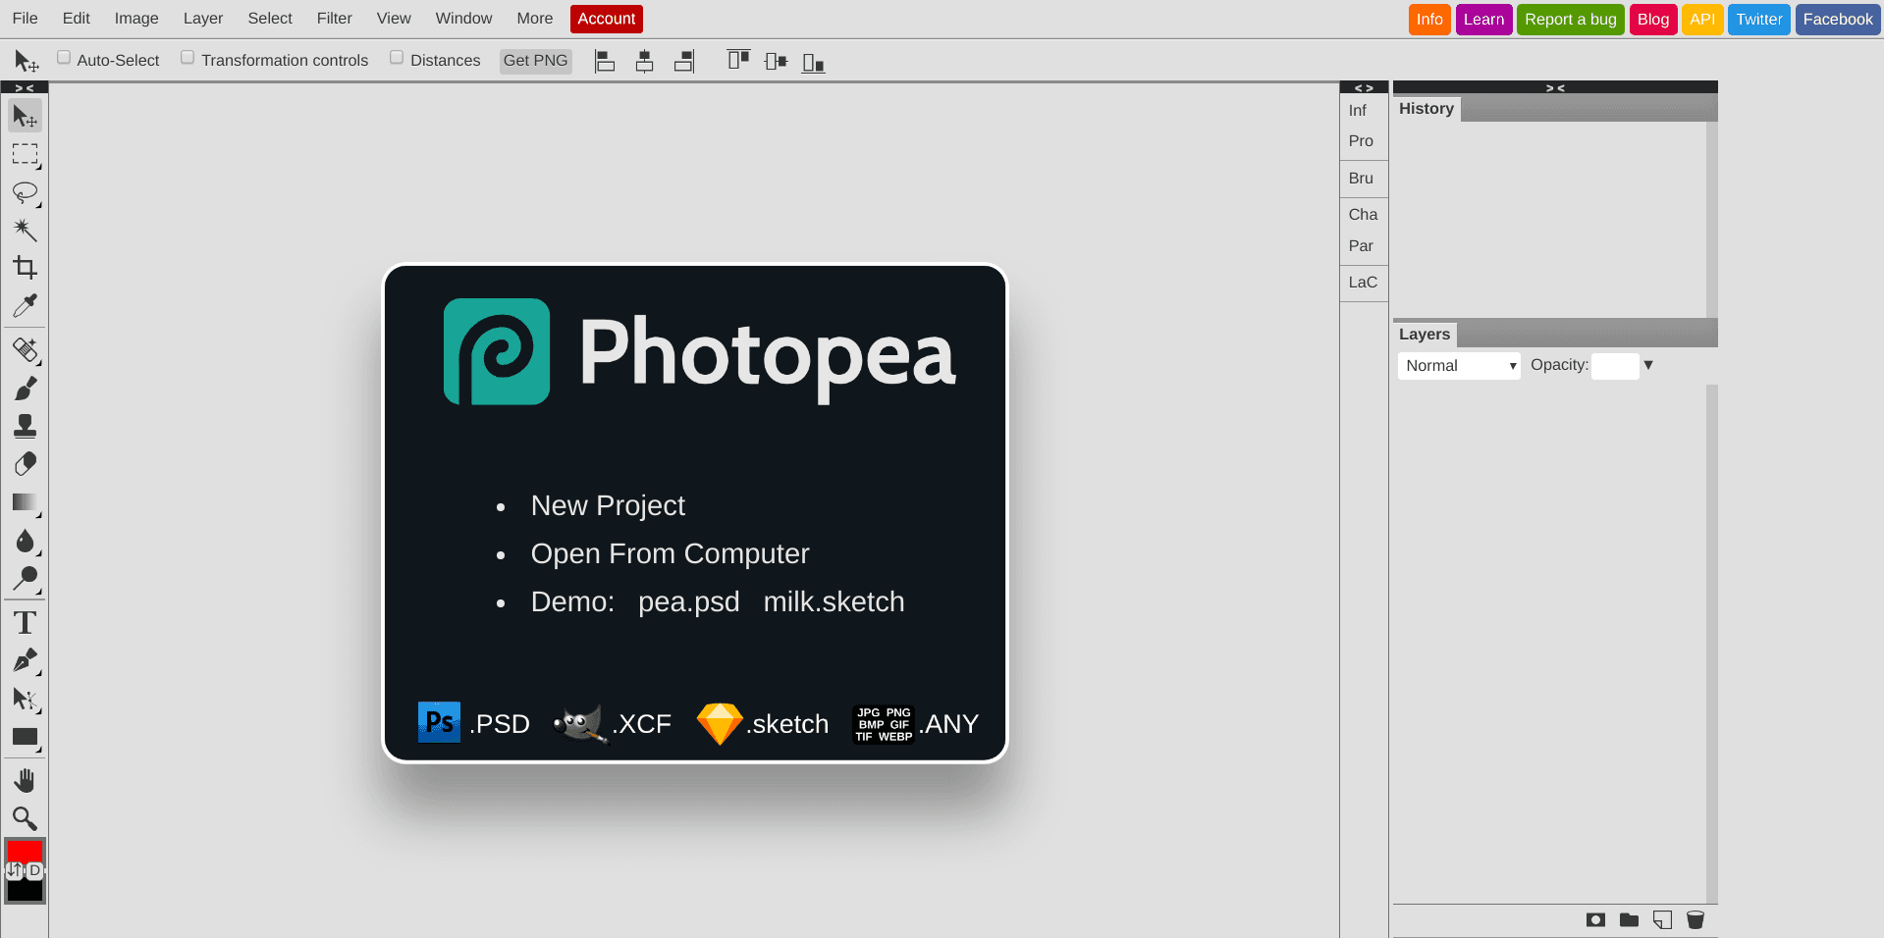
Task: Switch to the Layers tab
Action: pyautogui.click(x=1425, y=335)
